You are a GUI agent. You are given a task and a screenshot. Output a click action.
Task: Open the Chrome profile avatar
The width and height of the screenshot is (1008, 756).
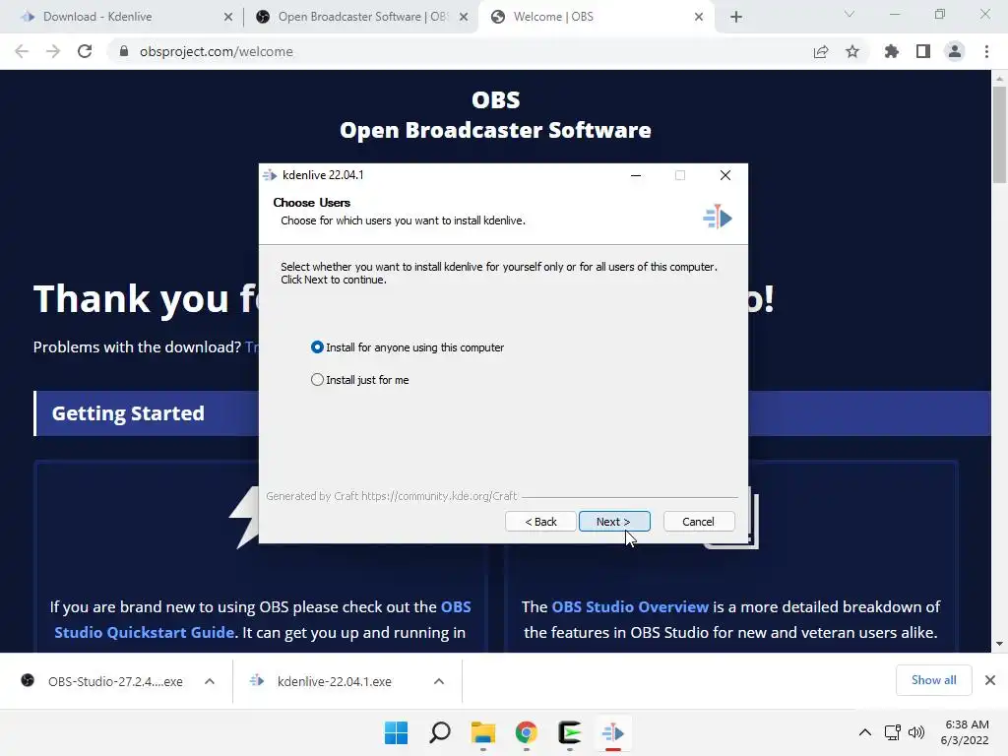955,51
